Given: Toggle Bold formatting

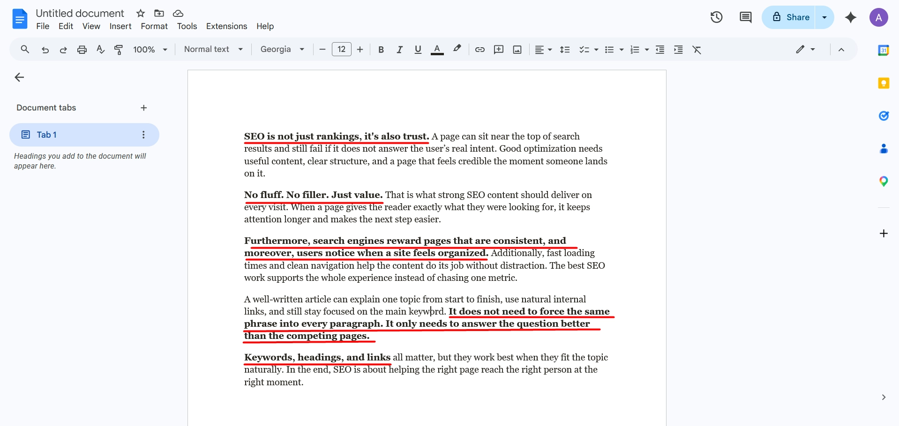Looking at the screenshot, I should tap(381, 50).
